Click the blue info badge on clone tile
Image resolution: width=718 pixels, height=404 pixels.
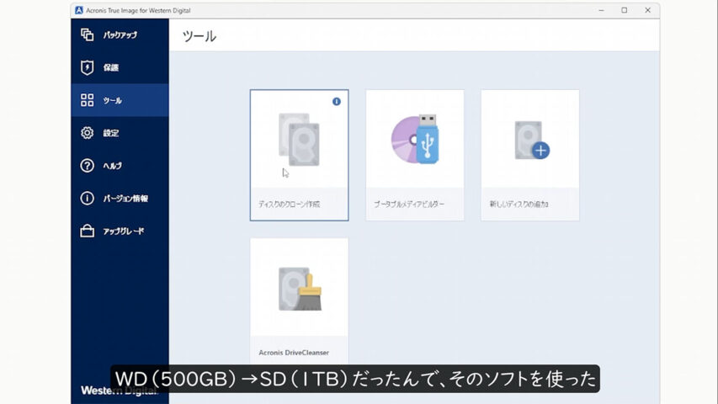tap(337, 101)
